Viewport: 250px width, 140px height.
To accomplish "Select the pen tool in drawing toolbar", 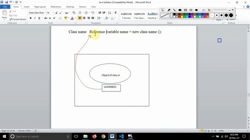I will (x=169, y=10).
